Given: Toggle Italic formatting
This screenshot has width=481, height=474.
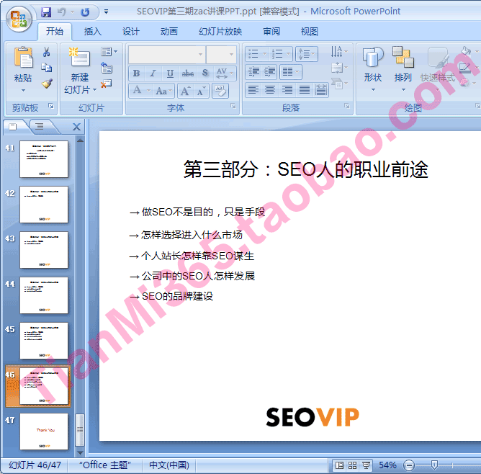Looking at the screenshot, I should pyautogui.click(x=153, y=73).
